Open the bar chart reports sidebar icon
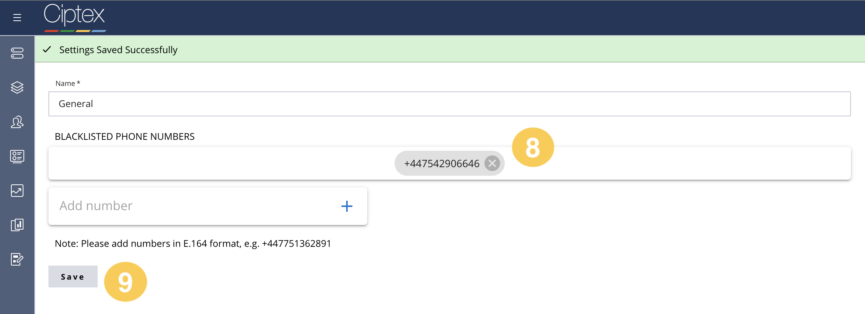The height and width of the screenshot is (314, 865). [17, 225]
